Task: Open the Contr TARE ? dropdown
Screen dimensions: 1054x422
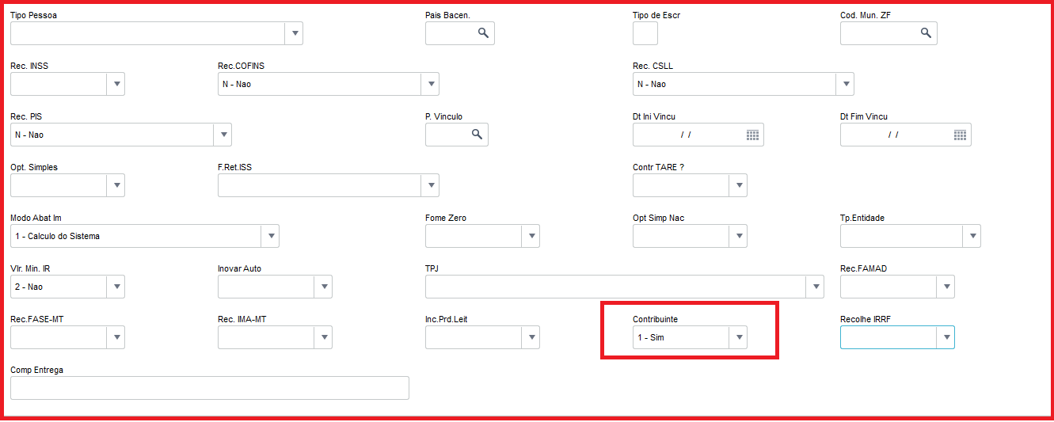Action: click(738, 185)
